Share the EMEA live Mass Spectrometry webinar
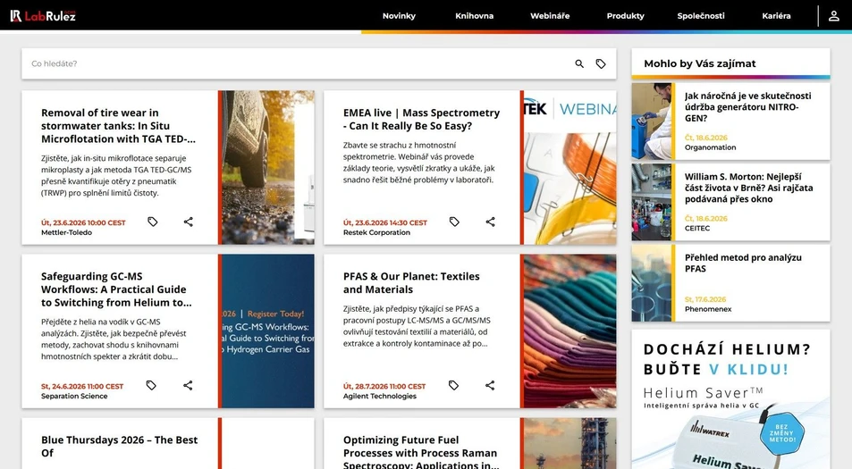The height and width of the screenshot is (469, 852). pos(490,222)
